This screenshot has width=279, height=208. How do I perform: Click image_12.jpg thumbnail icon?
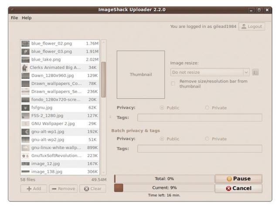click(25, 164)
